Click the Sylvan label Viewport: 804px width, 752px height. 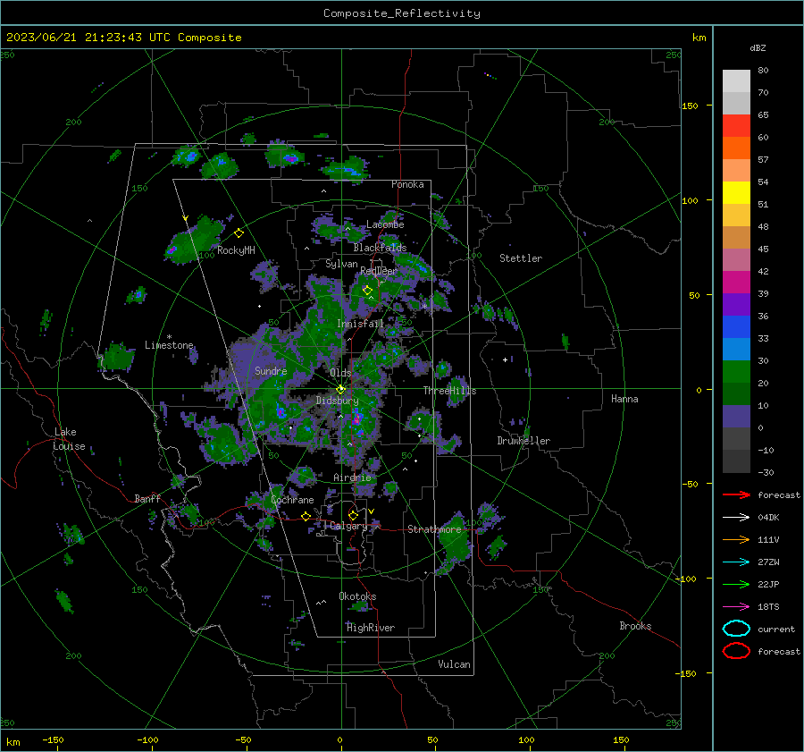click(x=341, y=264)
